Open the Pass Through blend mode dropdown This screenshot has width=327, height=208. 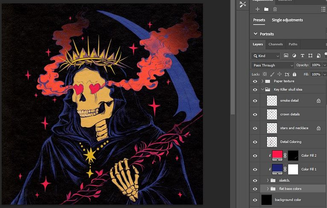coord(272,65)
